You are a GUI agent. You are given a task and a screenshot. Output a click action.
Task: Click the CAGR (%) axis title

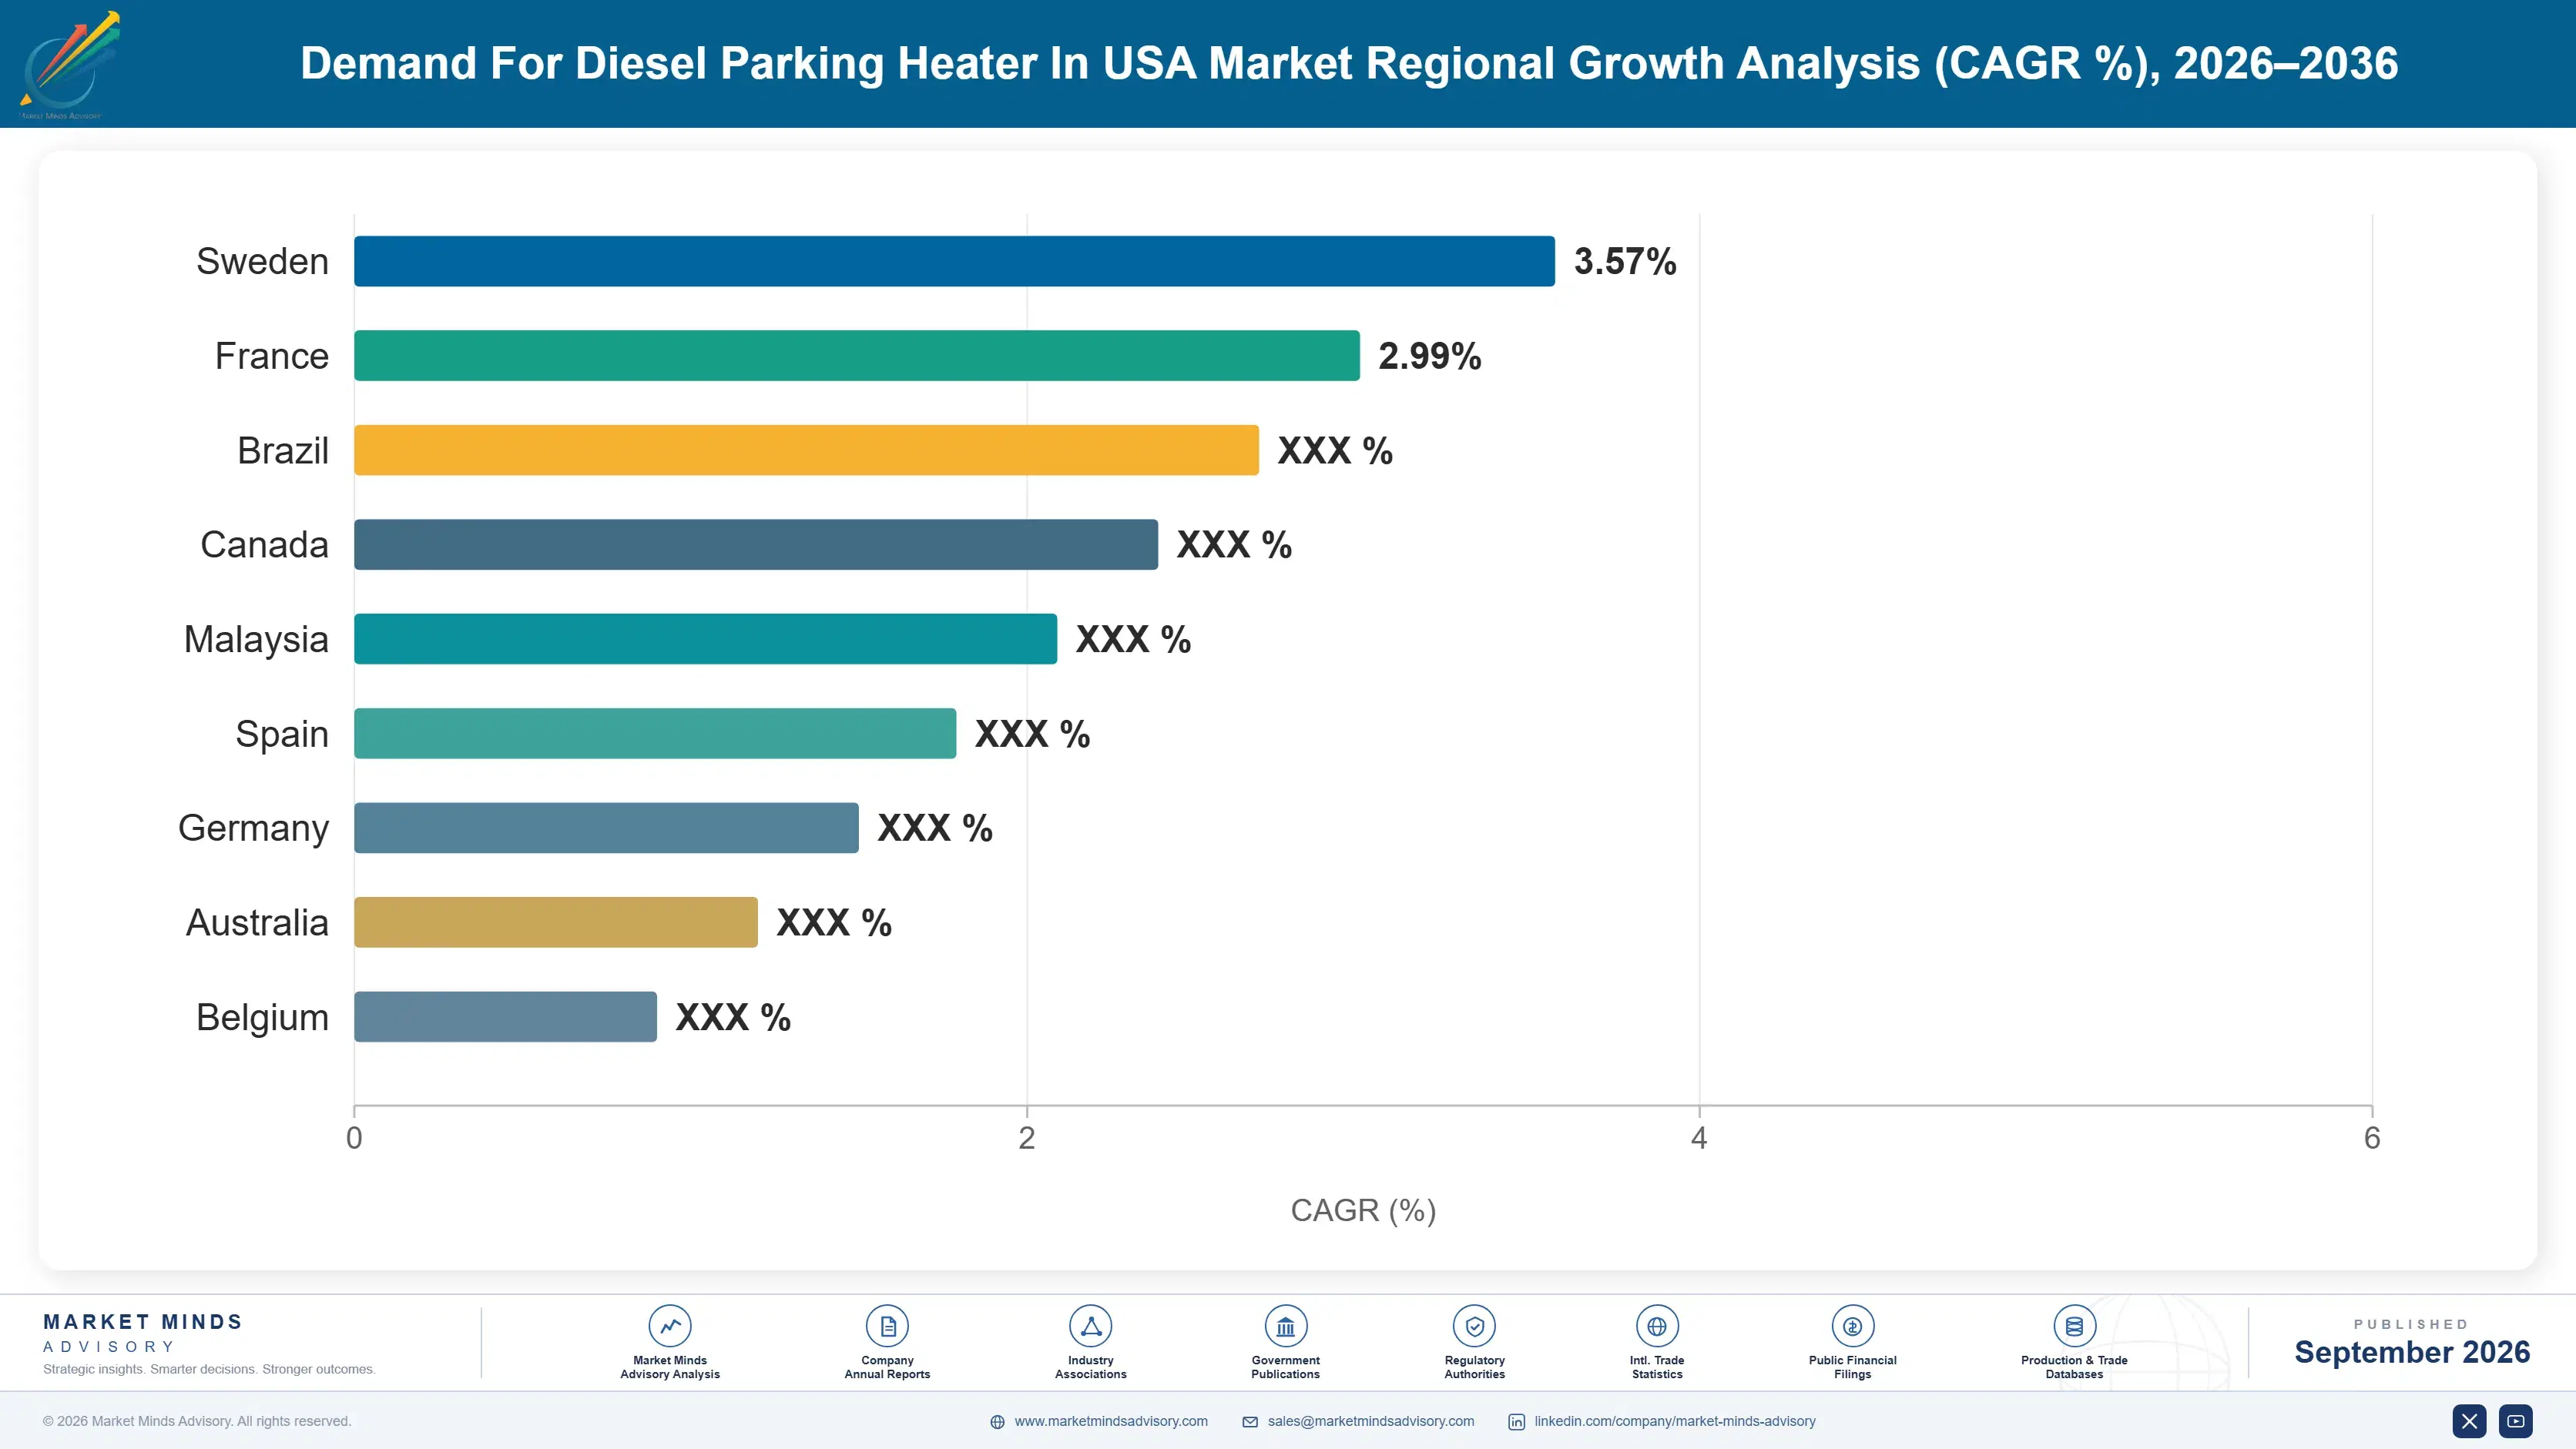(1363, 1210)
